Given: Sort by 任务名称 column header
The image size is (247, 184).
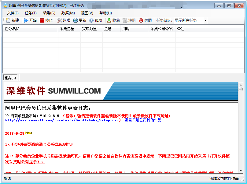Looking at the screenshot, I should click(x=30, y=29).
